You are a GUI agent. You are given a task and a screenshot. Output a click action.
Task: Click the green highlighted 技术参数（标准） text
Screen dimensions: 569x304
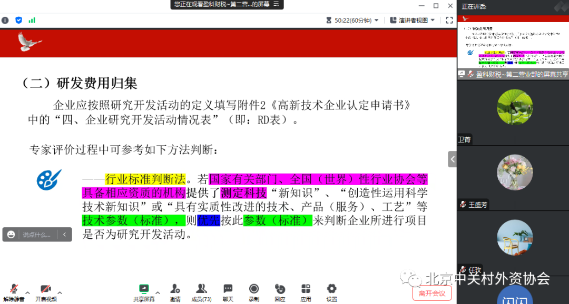134,220
